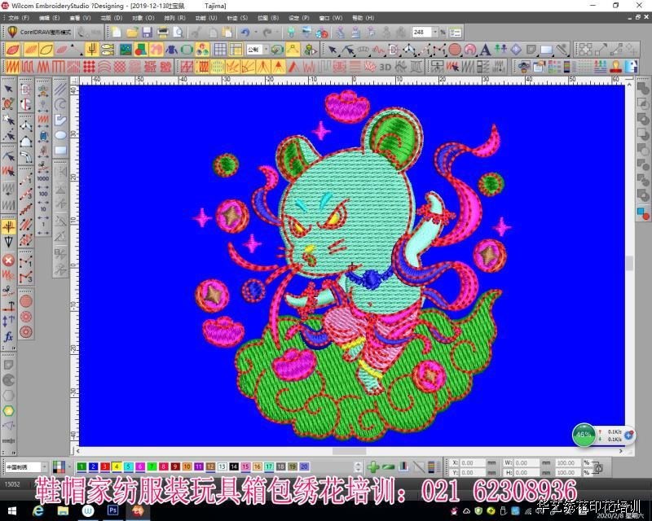
Task: Click the select object arrow tool
Action: [8, 89]
